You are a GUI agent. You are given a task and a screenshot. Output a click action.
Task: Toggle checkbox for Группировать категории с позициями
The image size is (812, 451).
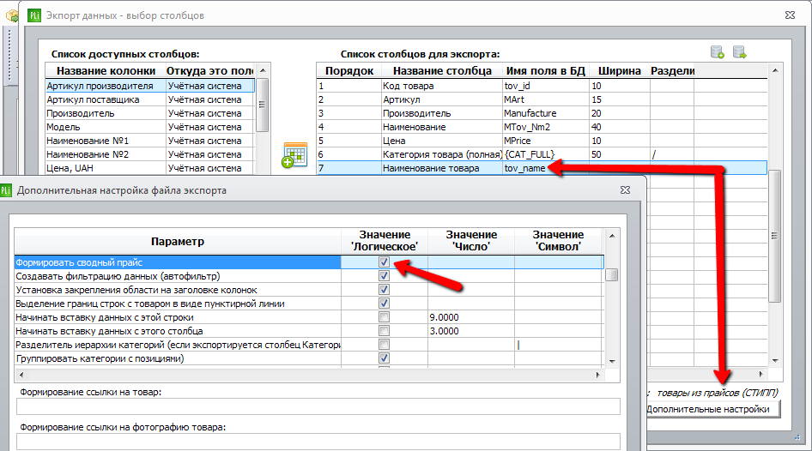(384, 358)
